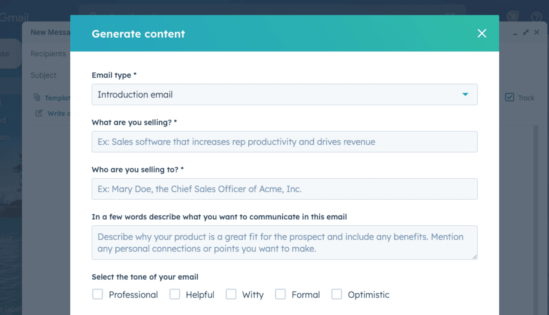Toggle the Track email checkbox
Screen dimensions: 549x315
click(x=509, y=97)
